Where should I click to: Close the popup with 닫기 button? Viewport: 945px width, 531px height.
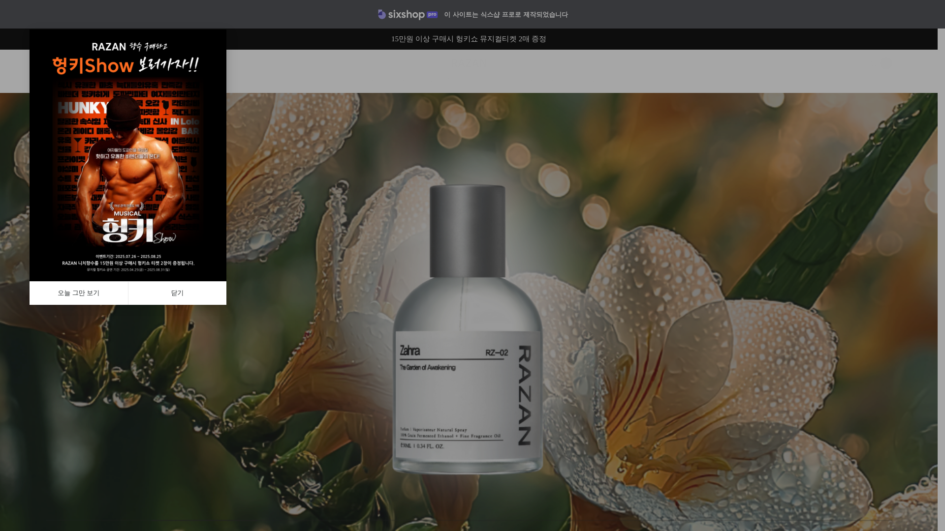(x=177, y=293)
